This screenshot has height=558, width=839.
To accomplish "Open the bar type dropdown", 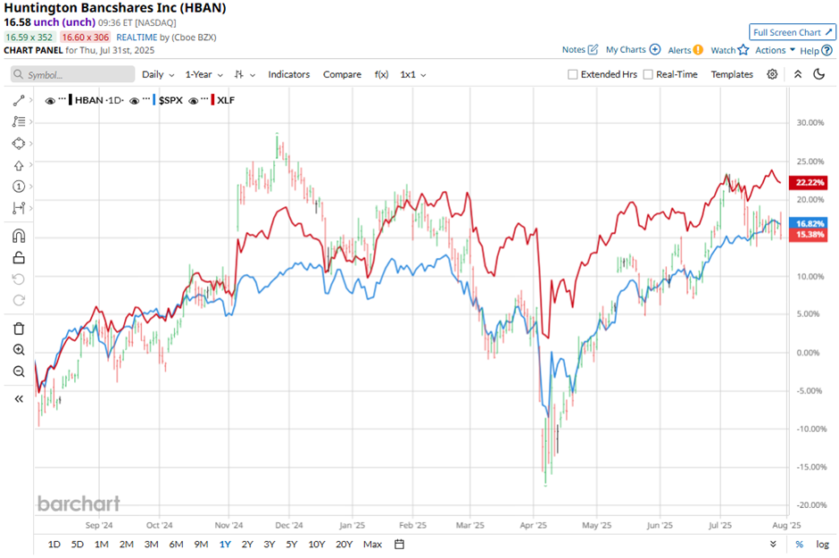I will tap(245, 74).
